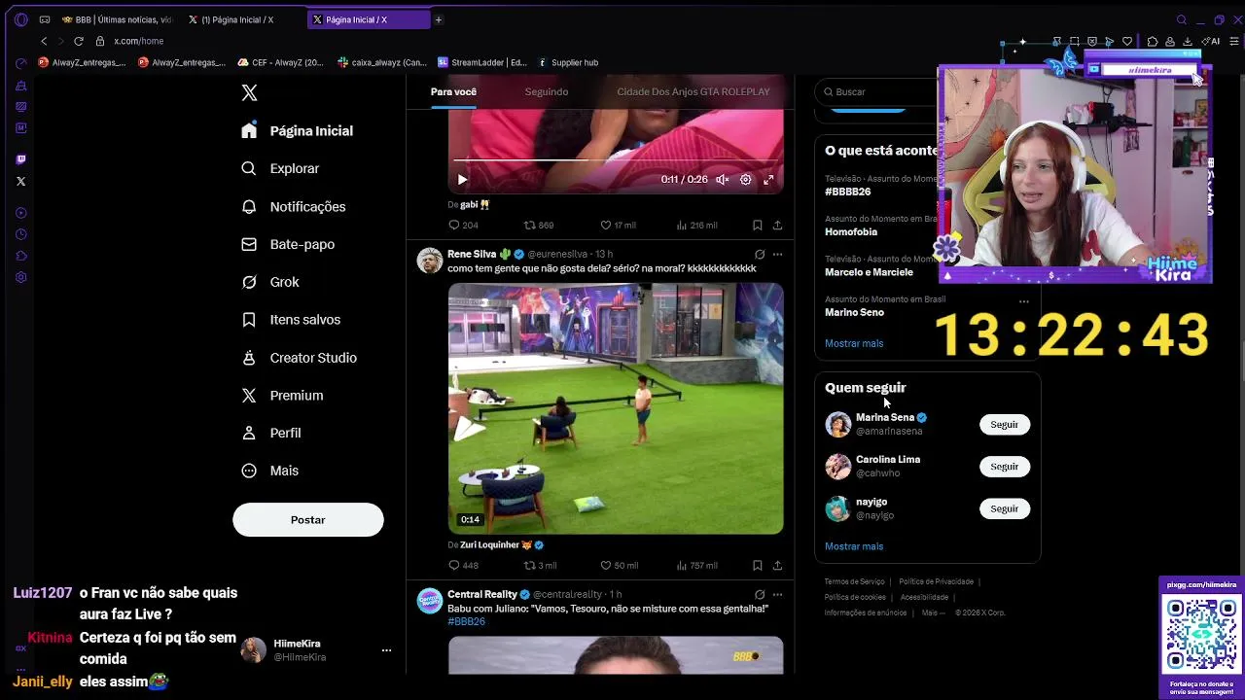The width and height of the screenshot is (1245, 700).
Task: Switch to the Seguindo tab
Action: click(546, 91)
